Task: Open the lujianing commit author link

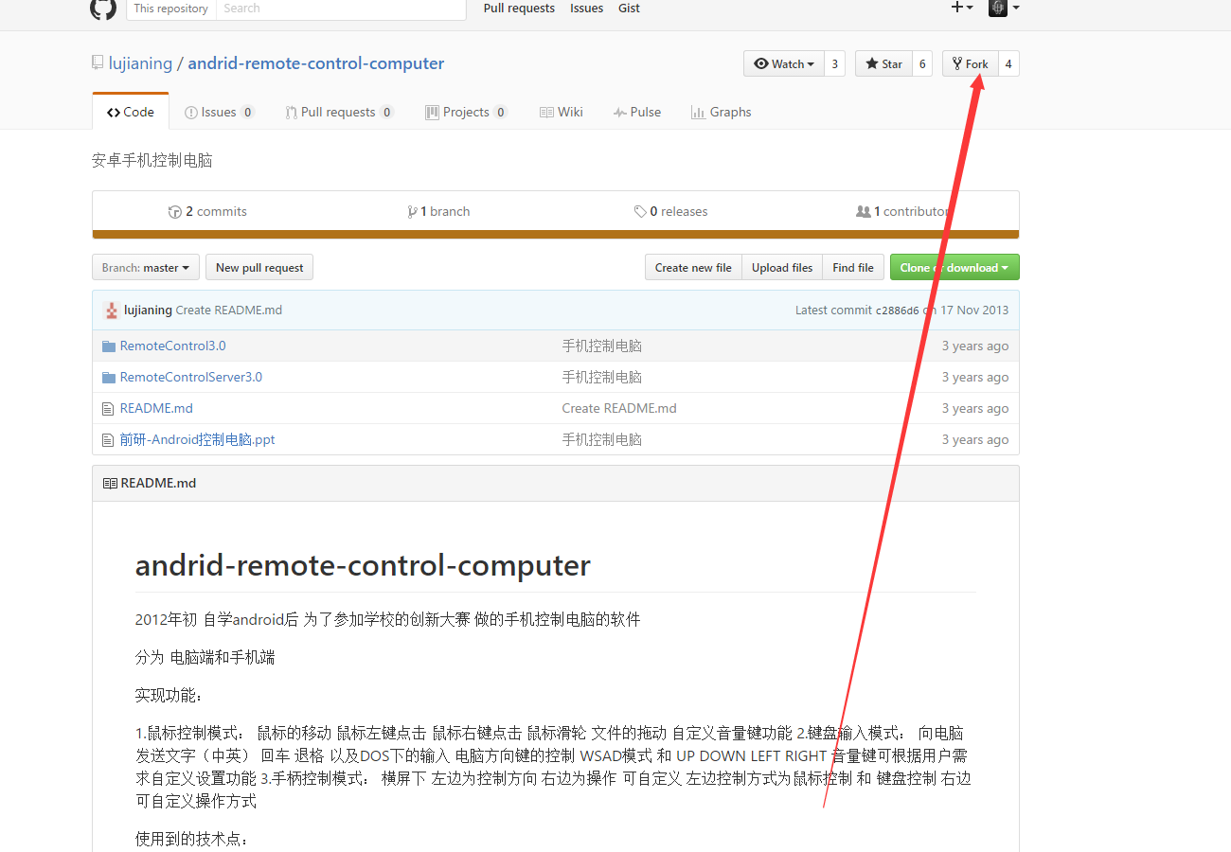Action: point(148,311)
